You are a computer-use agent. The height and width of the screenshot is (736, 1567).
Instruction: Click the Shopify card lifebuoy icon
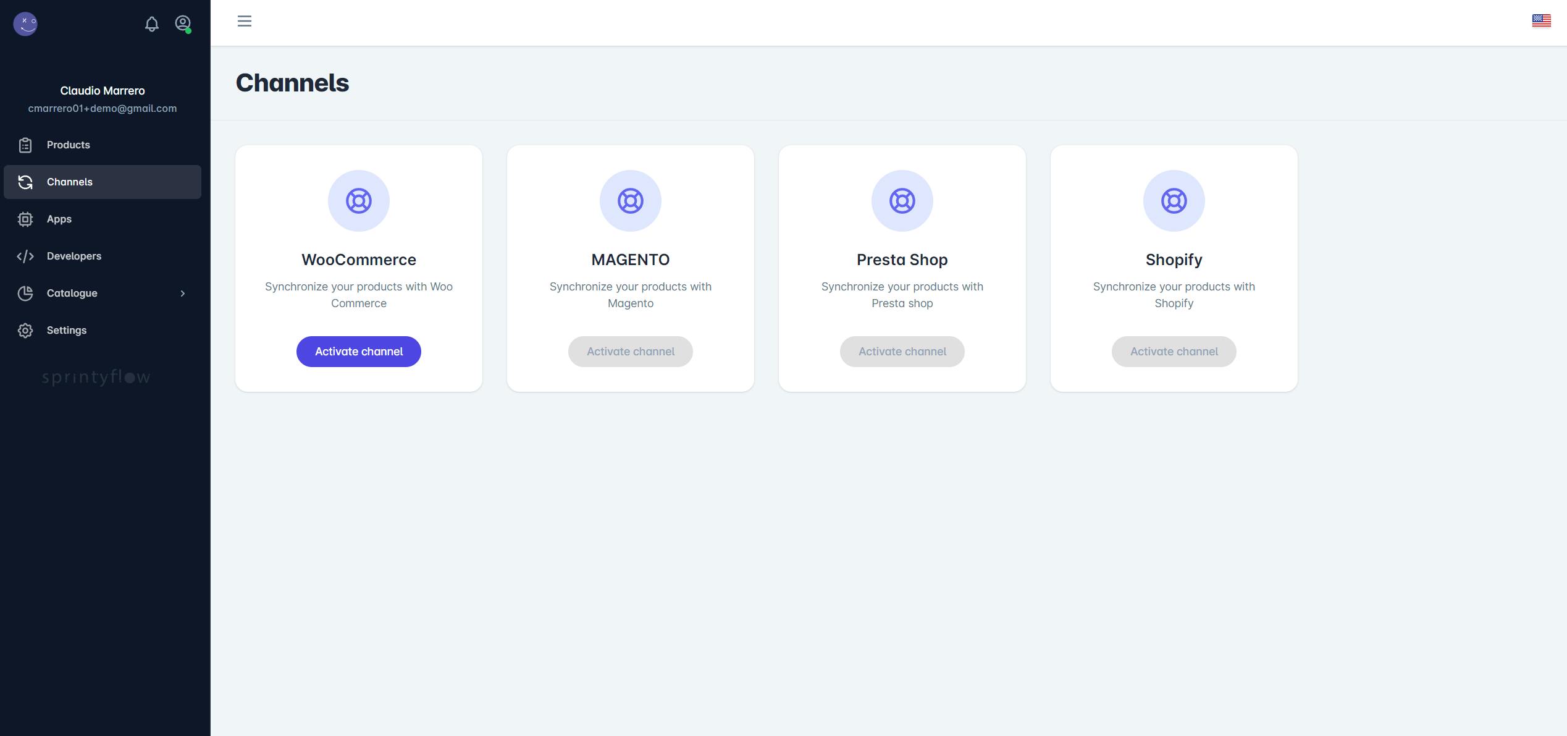pyautogui.click(x=1174, y=201)
